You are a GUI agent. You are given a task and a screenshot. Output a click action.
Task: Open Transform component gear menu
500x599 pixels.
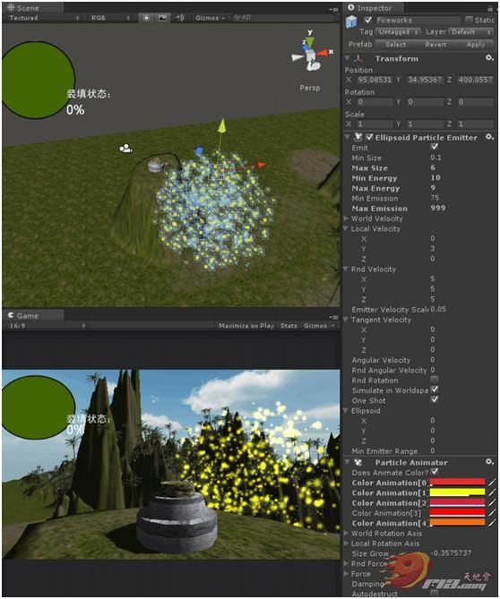pos(489,58)
